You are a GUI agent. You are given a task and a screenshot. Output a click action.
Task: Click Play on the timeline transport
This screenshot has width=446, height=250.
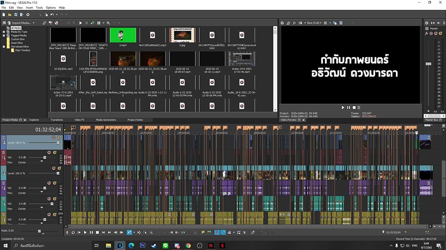(x=85, y=232)
